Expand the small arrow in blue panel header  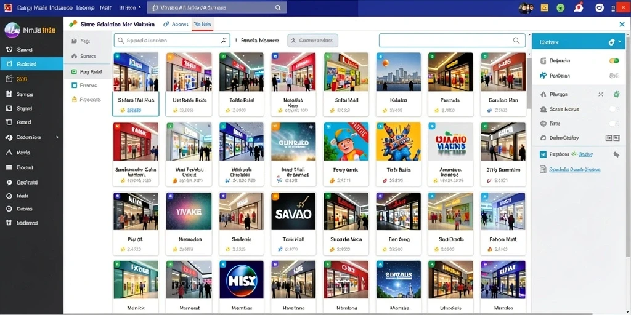coord(620,41)
